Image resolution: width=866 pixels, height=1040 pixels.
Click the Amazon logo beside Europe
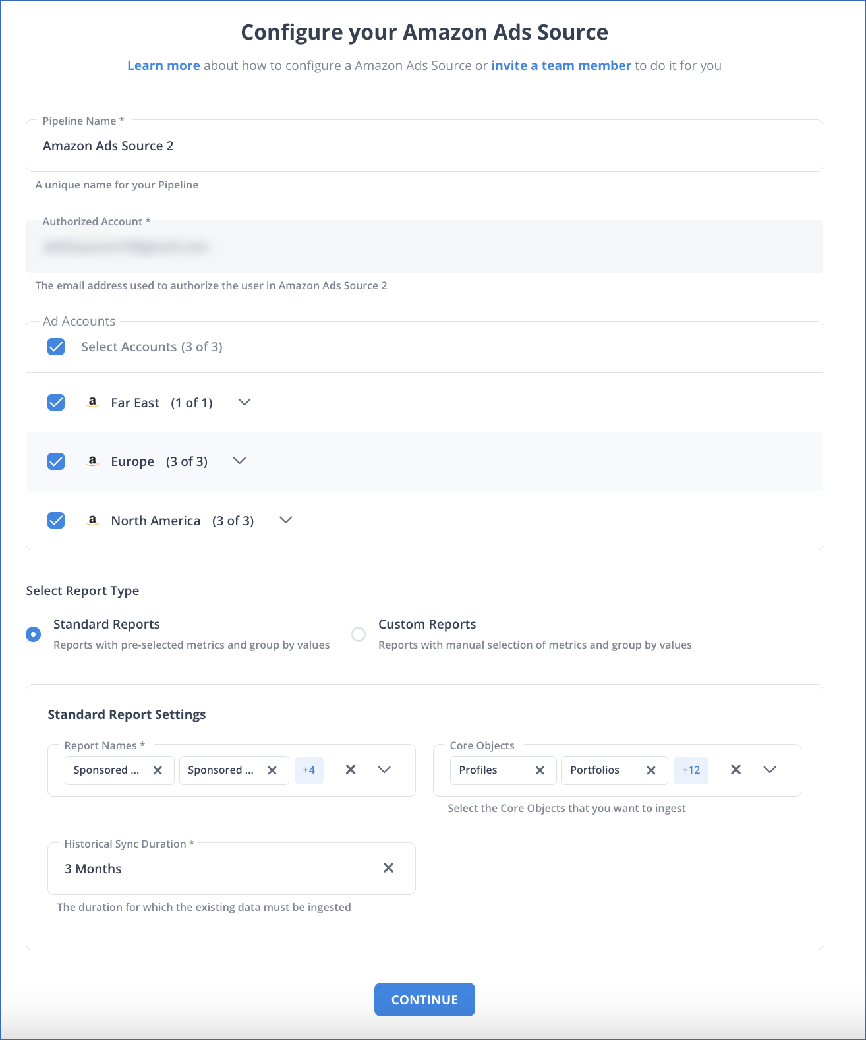93,461
